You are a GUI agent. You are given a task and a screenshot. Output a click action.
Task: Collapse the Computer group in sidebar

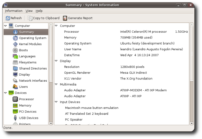[5, 26]
